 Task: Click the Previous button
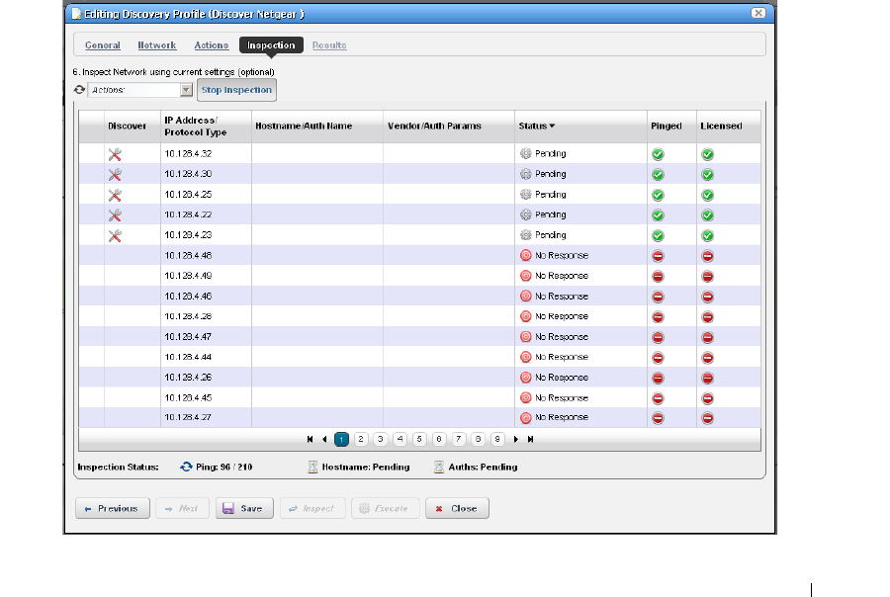click(113, 508)
